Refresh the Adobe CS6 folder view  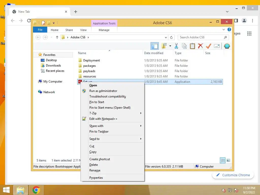[x=171, y=37]
